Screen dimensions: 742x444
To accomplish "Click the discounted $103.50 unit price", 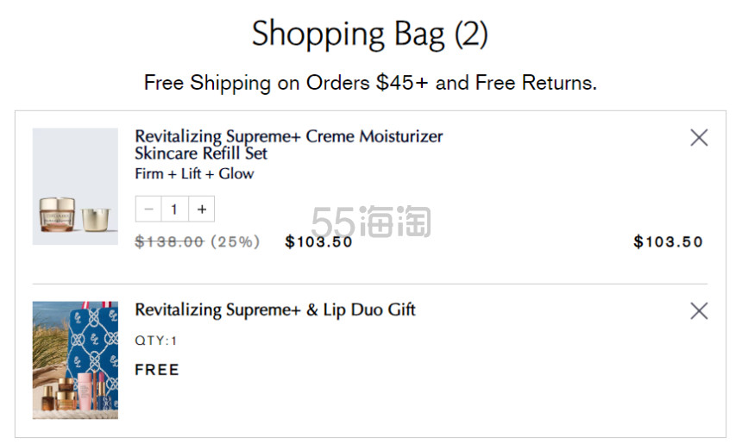I will [318, 241].
